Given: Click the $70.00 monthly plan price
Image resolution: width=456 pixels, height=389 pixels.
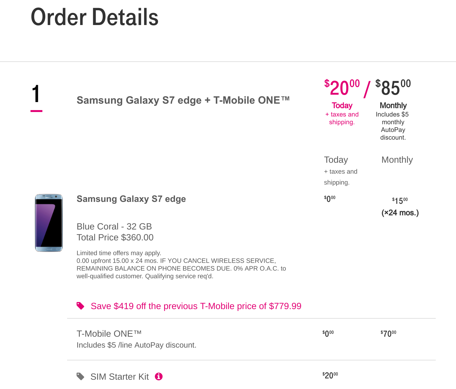Looking at the screenshot, I should tap(388, 334).
